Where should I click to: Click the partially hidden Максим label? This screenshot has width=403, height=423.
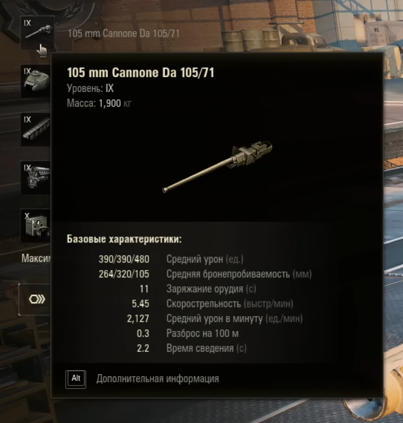pyautogui.click(x=36, y=258)
